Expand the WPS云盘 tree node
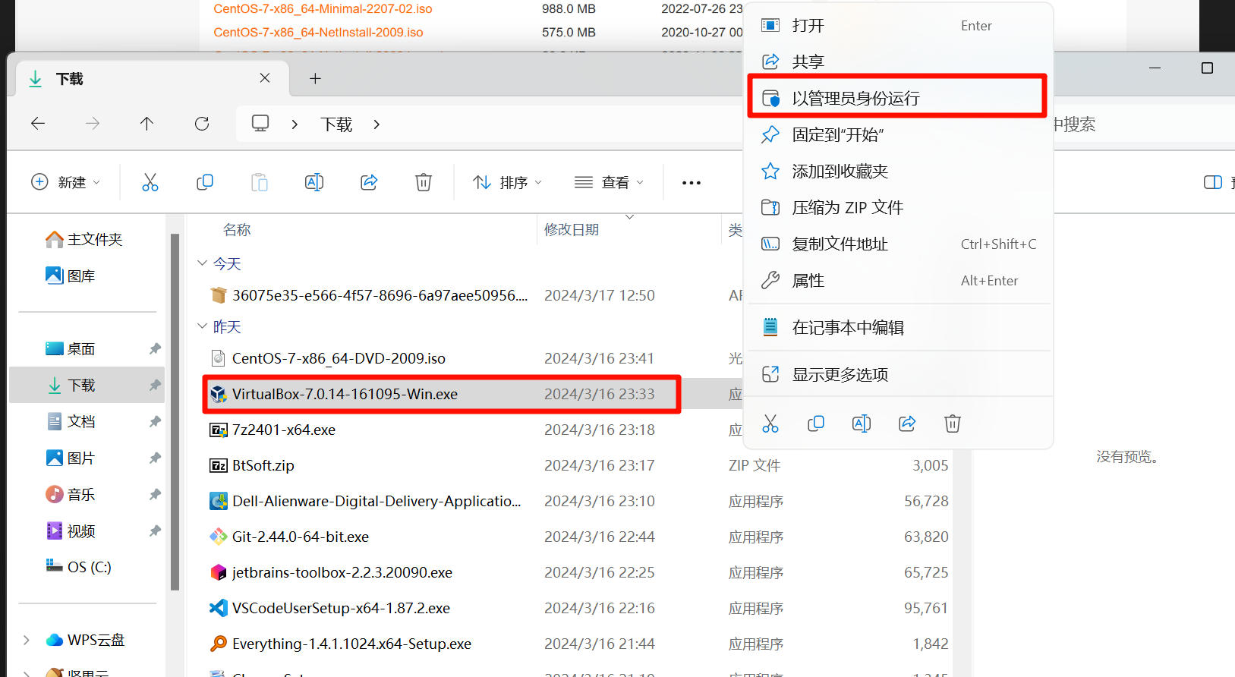The height and width of the screenshot is (677, 1235). pyautogui.click(x=27, y=640)
